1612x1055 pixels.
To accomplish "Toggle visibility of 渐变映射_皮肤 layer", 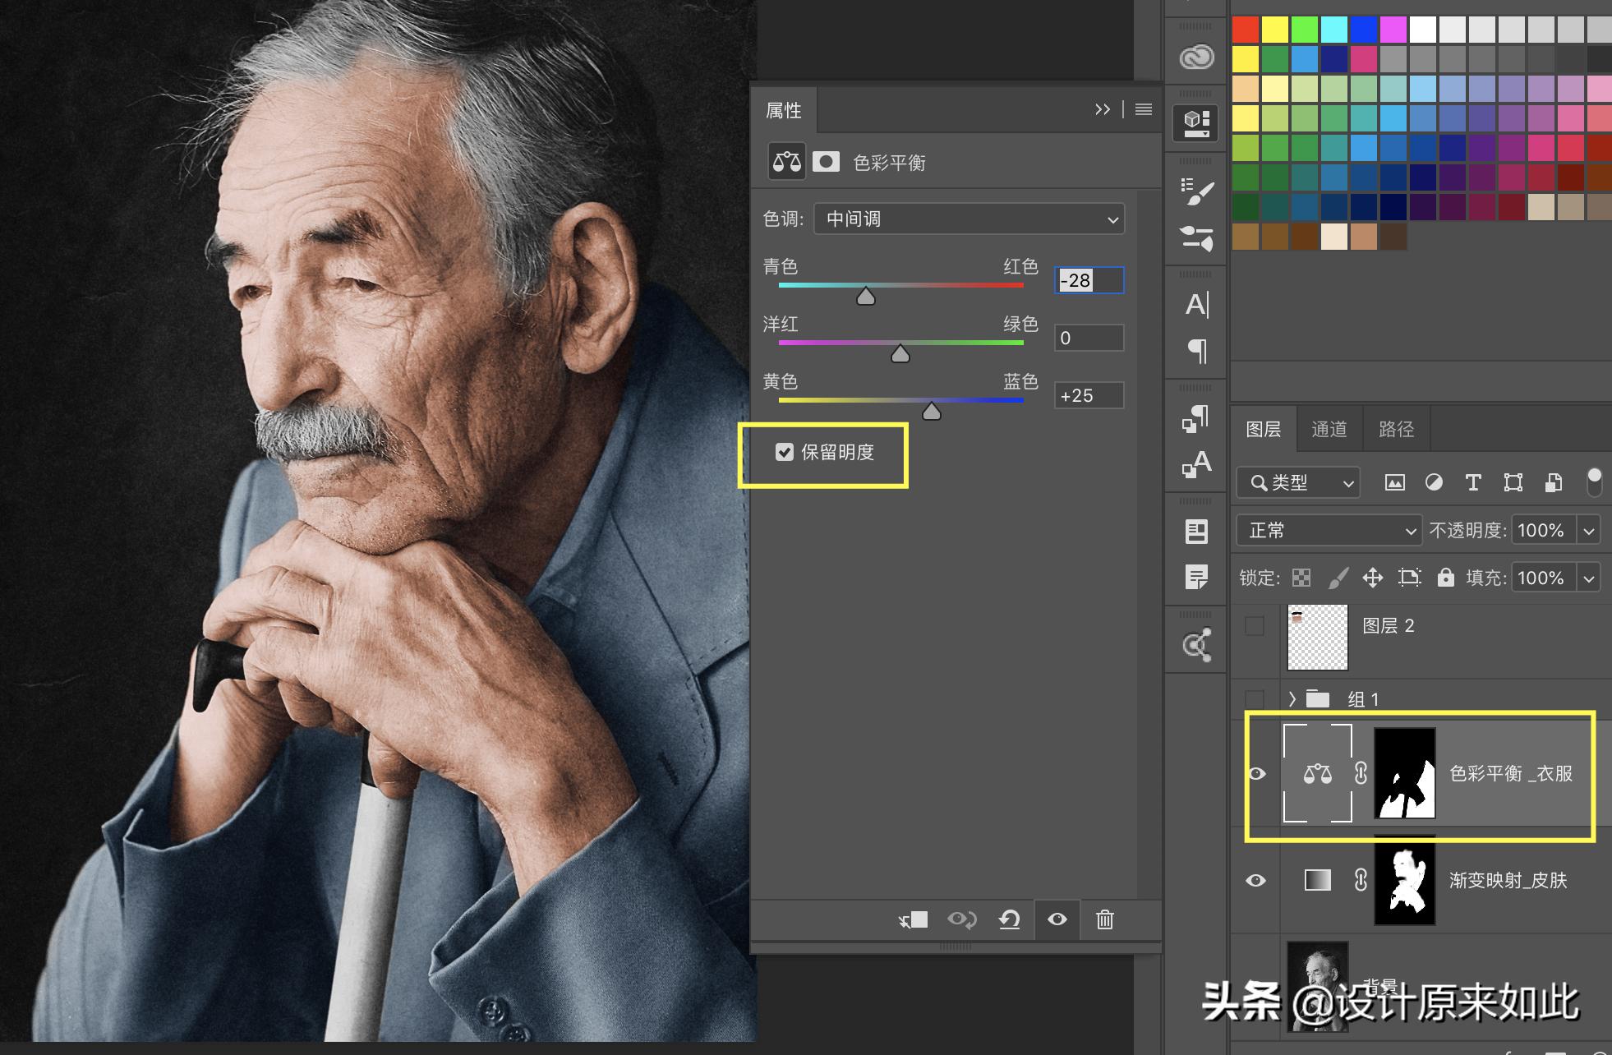I will click(1255, 880).
